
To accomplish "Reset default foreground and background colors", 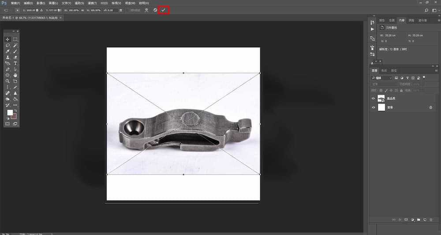I will [x=8, y=118].
